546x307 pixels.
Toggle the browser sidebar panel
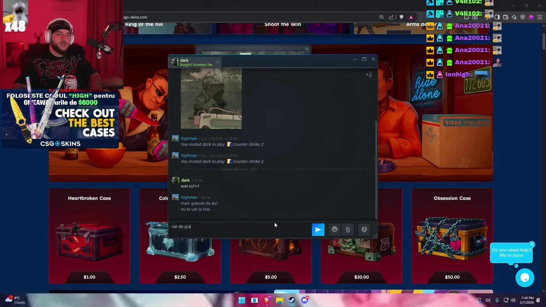coord(497,17)
